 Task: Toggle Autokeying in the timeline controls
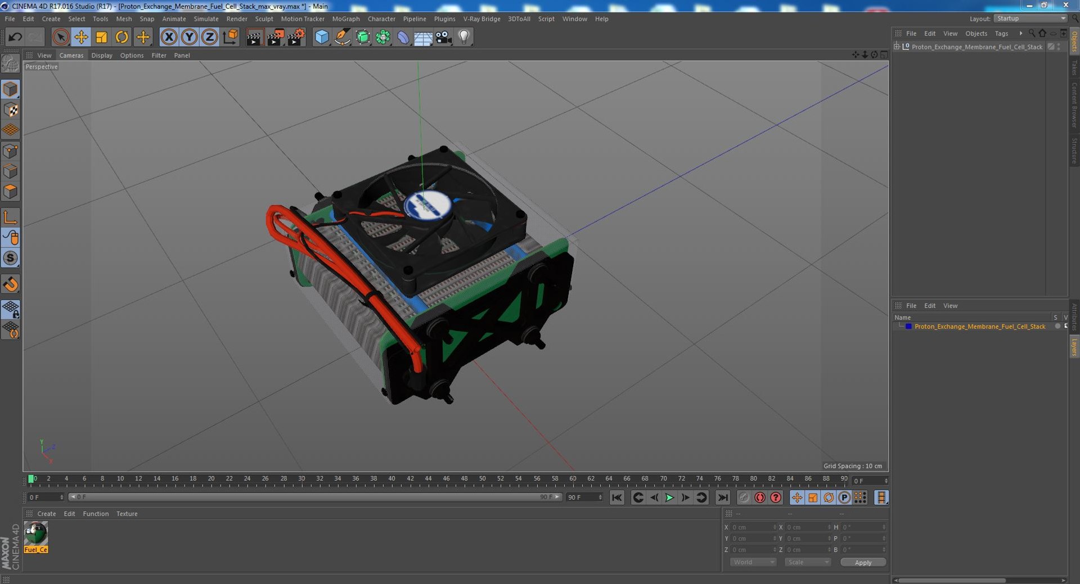coord(759,497)
